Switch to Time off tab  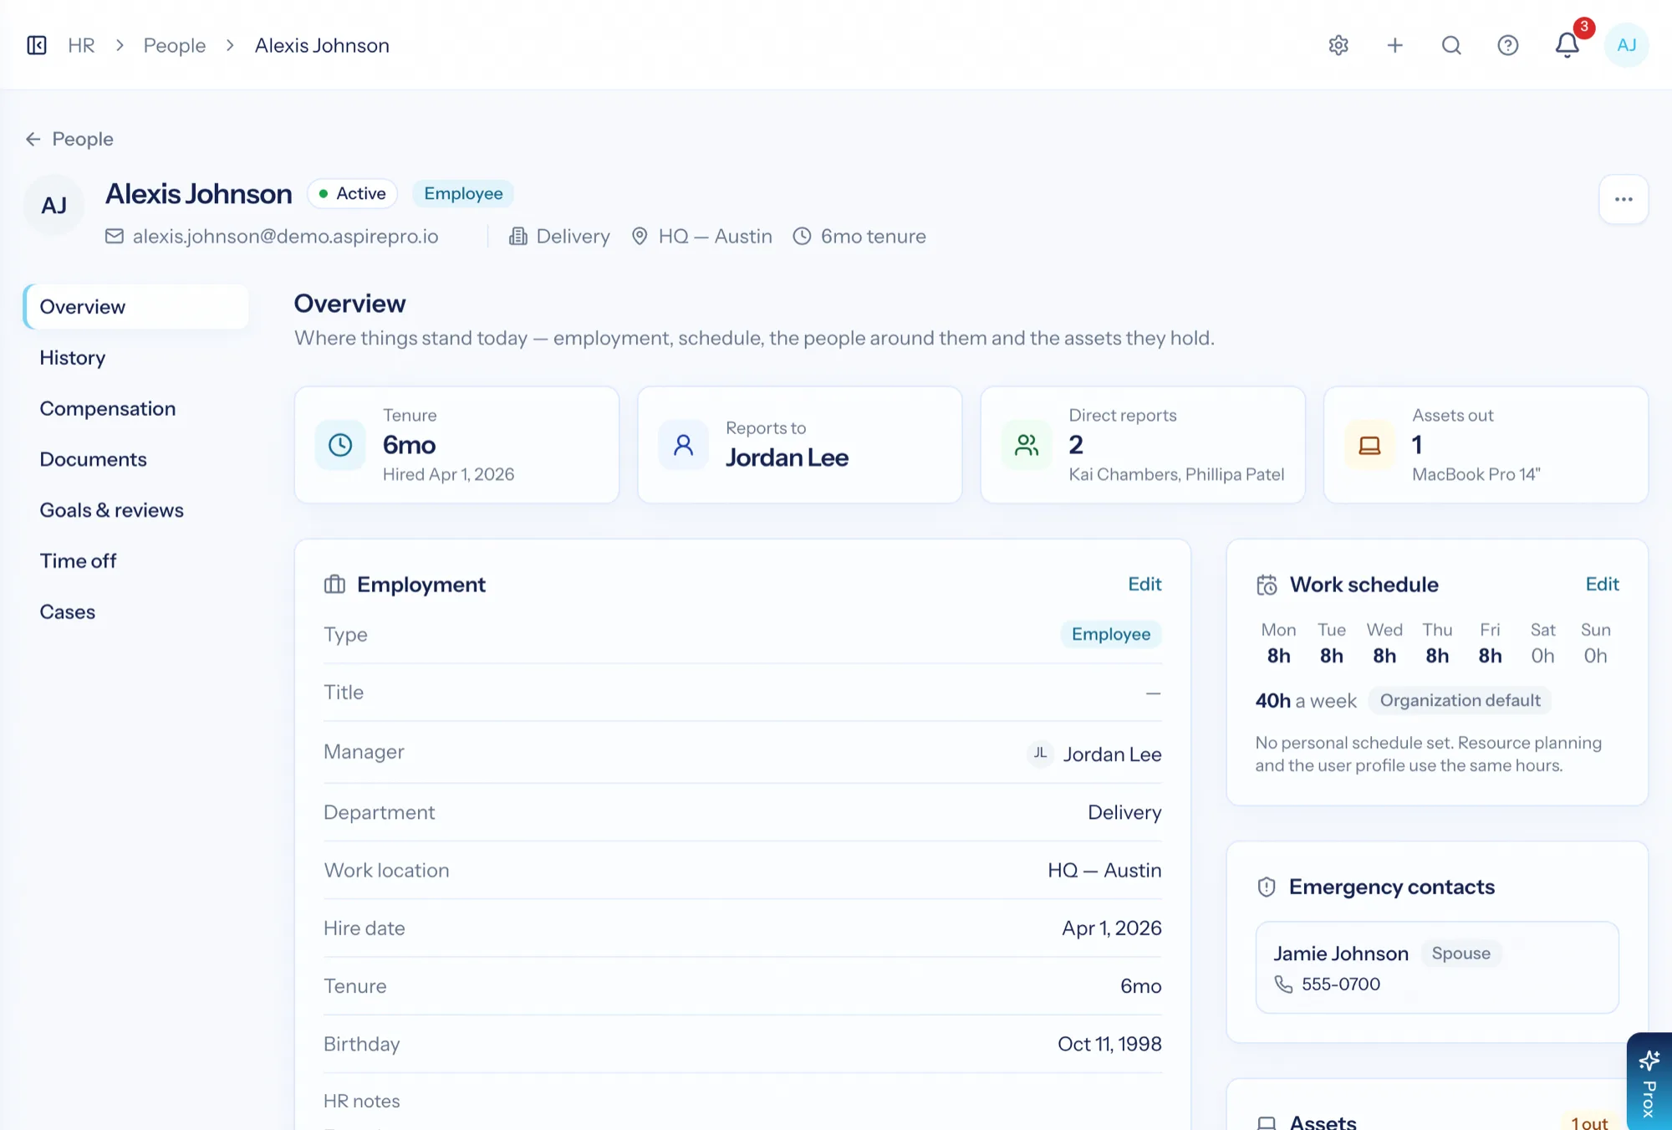136,561
